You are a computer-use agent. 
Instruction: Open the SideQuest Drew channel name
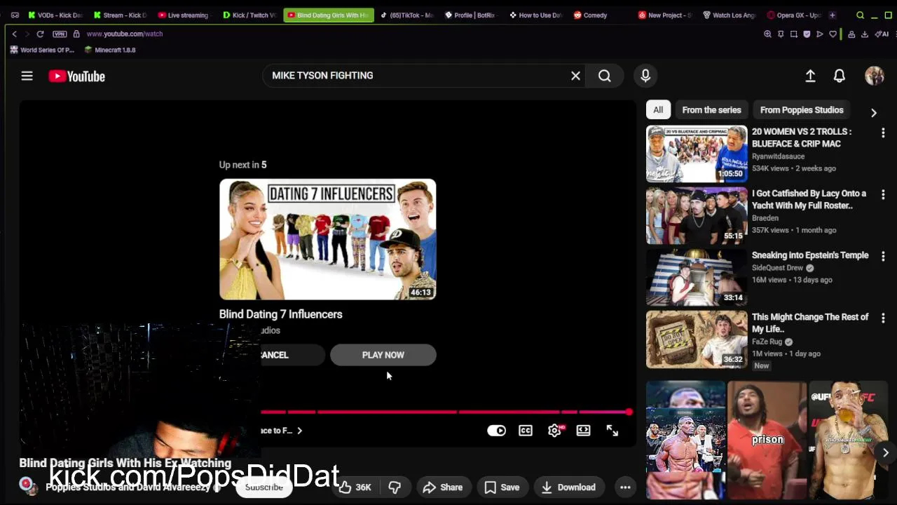[777, 268]
